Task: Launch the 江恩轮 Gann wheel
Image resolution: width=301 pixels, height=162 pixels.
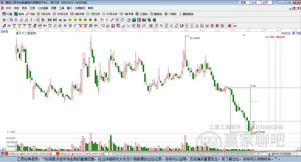Action: pos(142,14)
